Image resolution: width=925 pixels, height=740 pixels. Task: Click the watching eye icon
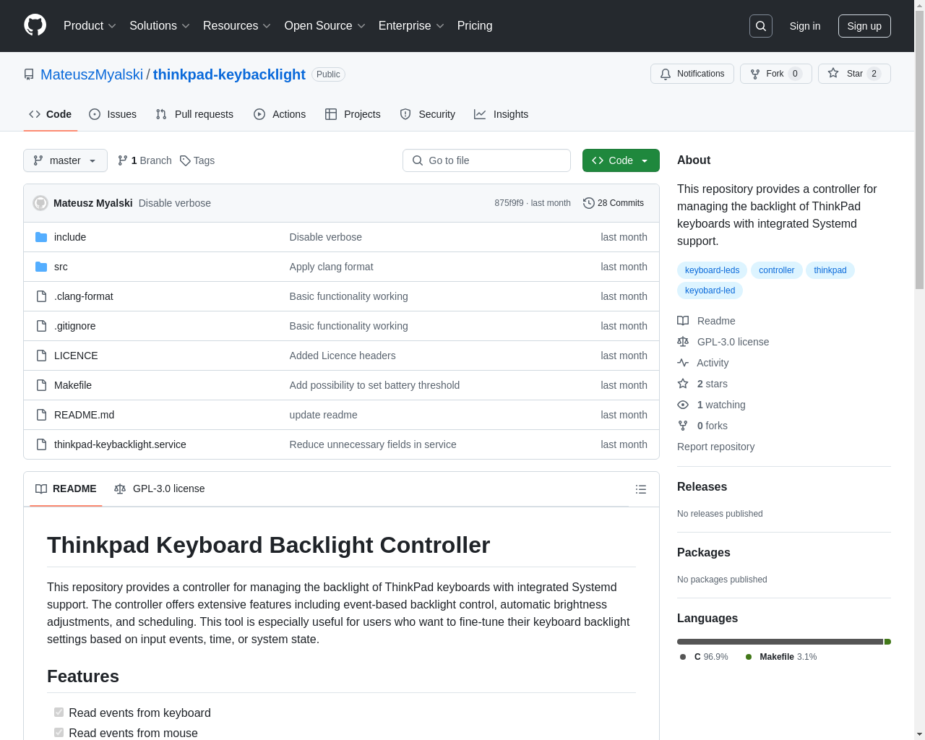683,405
